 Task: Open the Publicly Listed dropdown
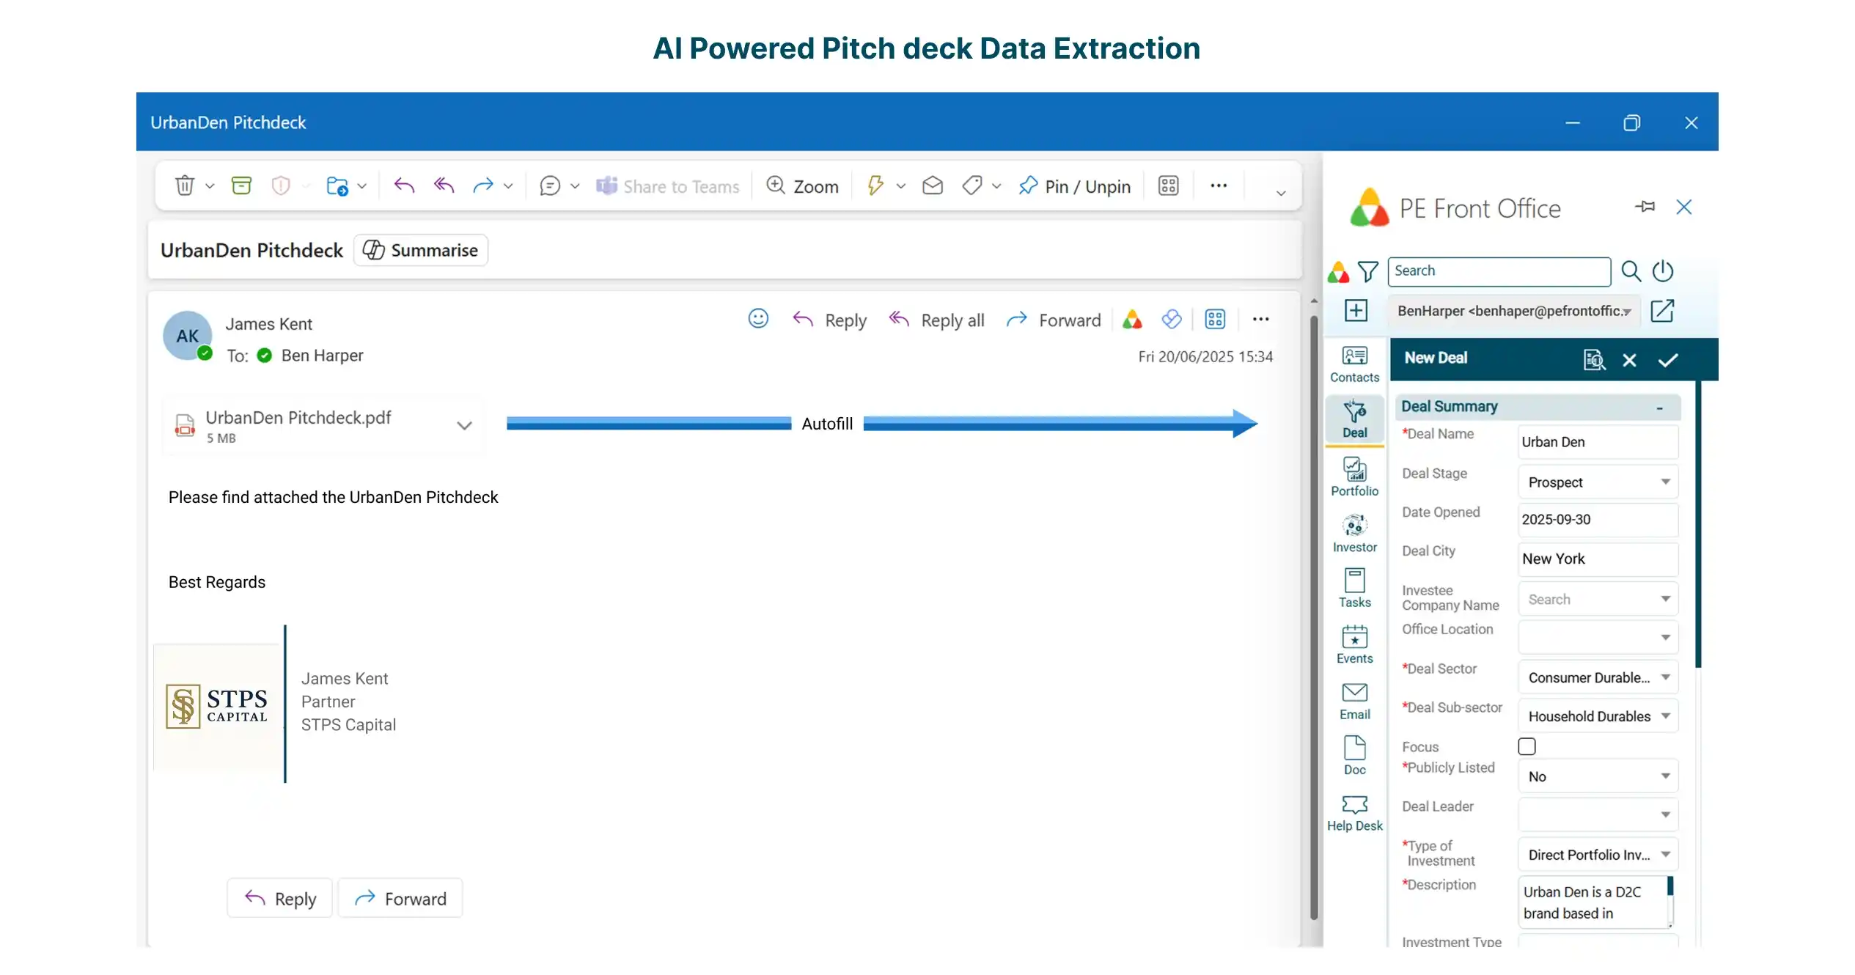coord(1598,776)
